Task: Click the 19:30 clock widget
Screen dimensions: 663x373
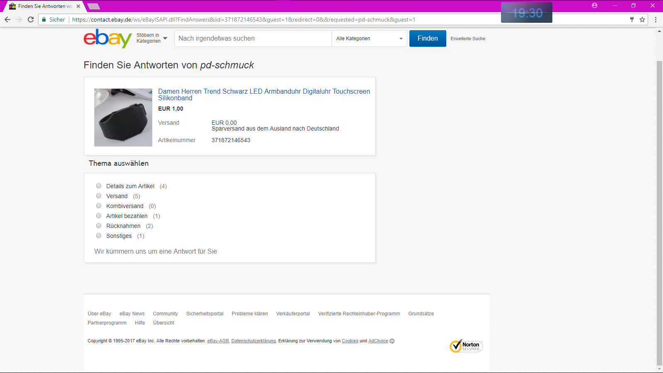Action: tap(527, 12)
